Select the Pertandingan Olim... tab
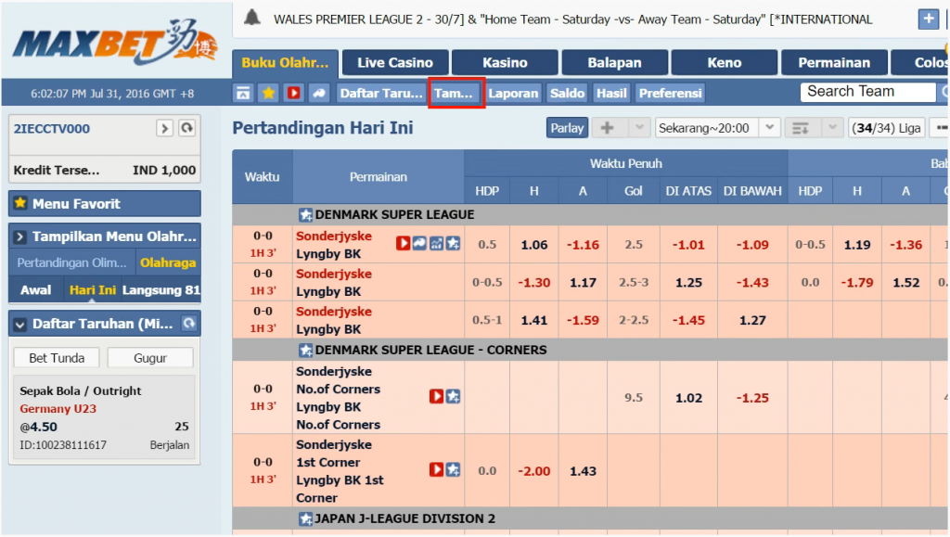The height and width of the screenshot is (537, 950). (x=72, y=262)
